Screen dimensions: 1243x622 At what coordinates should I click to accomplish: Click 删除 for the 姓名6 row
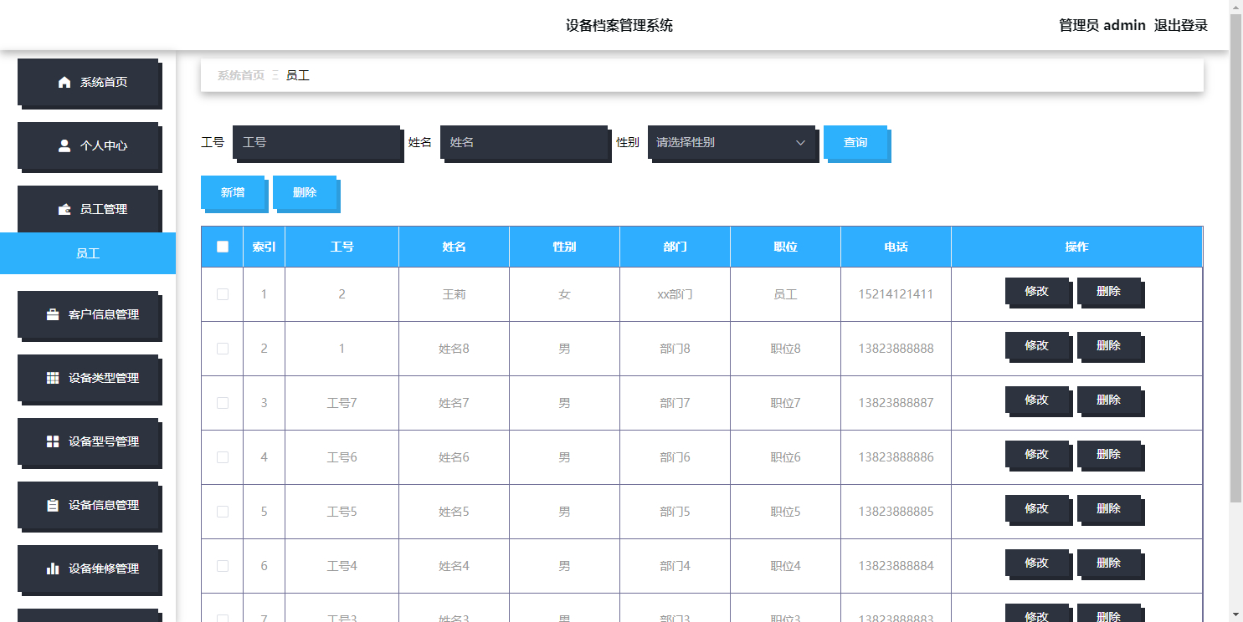[1109, 454]
